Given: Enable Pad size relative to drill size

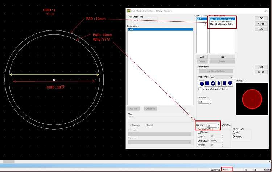Looking at the screenshot, I should (x=200, y=89).
